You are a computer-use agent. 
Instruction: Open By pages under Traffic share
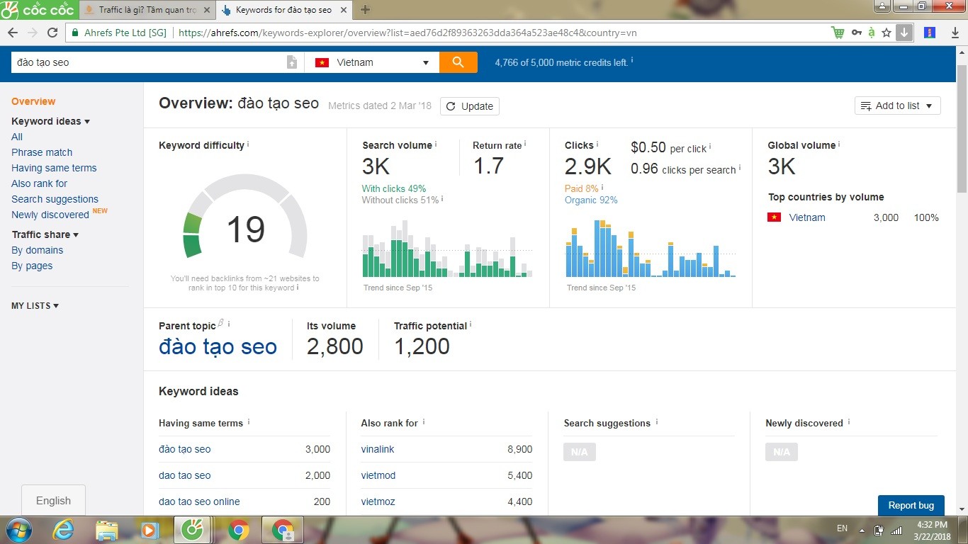[32, 266]
